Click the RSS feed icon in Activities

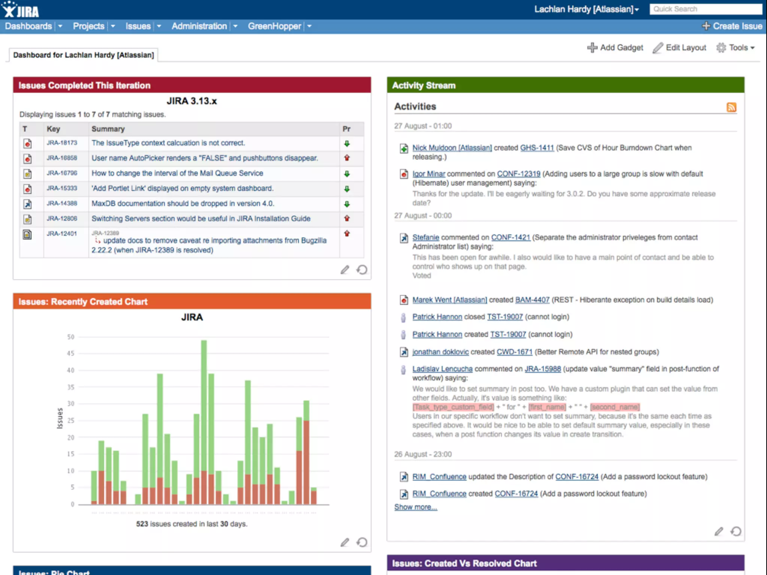731,107
